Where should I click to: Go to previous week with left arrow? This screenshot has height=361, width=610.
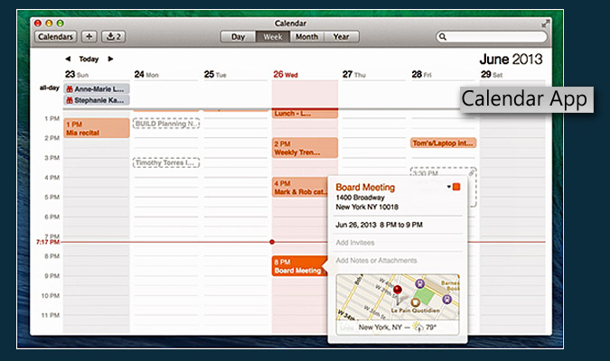click(68, 59)
